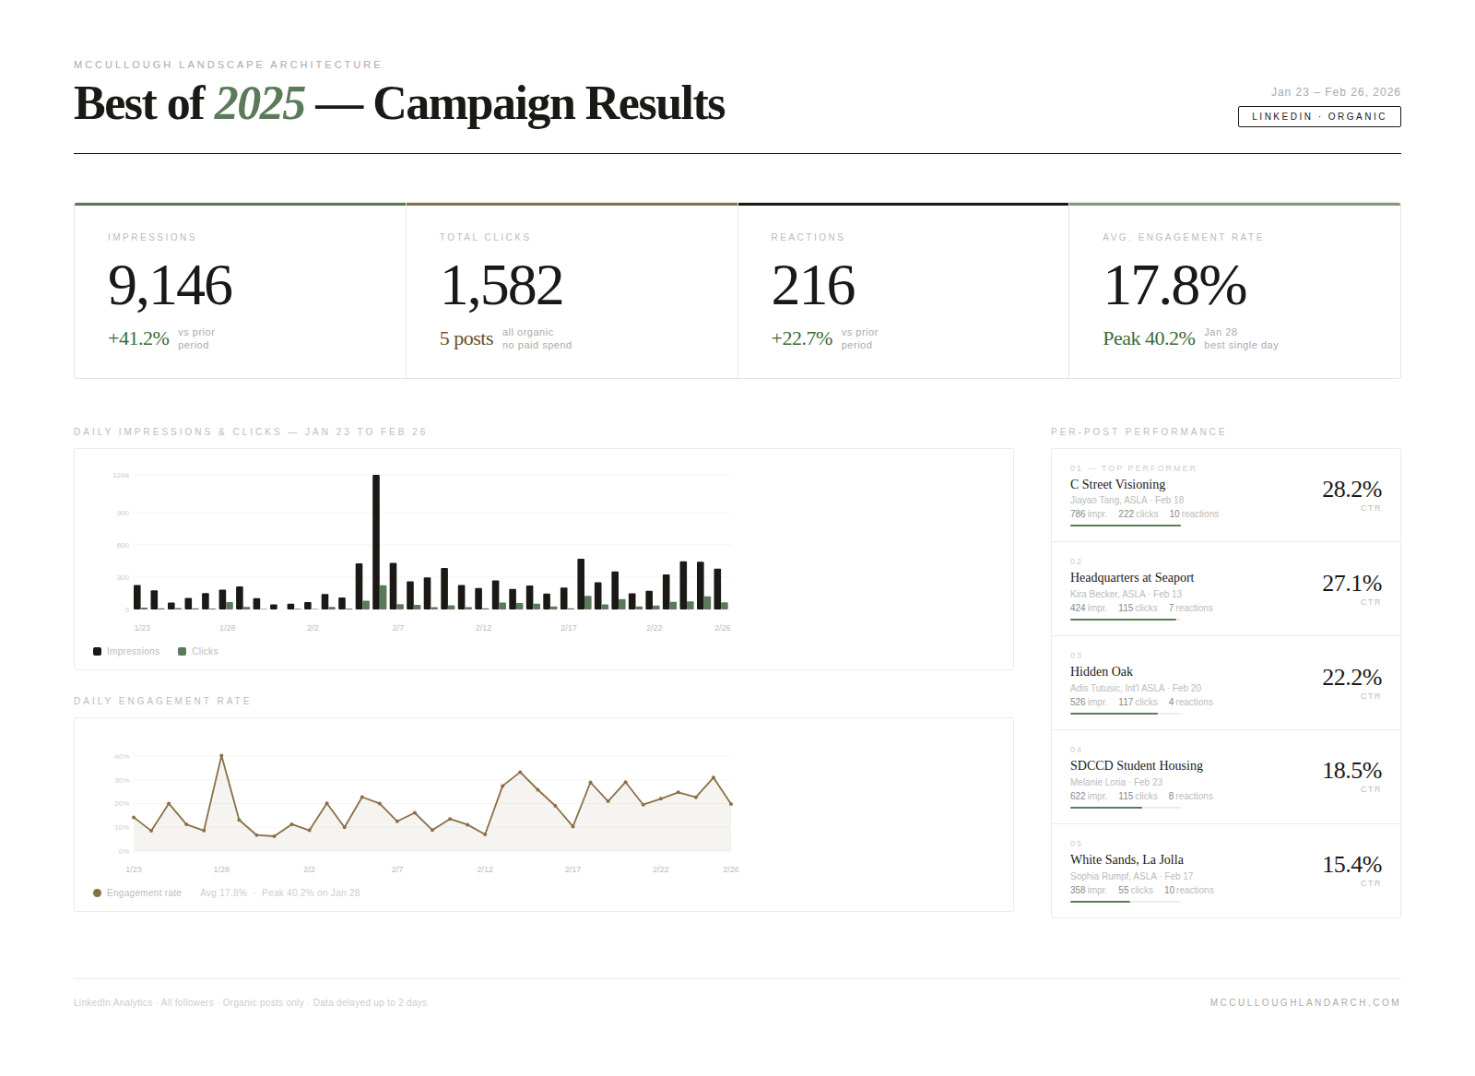Select the Avg. Engagement Rate card
This screenshot has width=1475, height=1076.
click(x=1235, y=290)
